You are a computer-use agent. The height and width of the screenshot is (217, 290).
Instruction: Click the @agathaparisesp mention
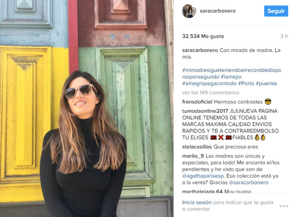[203, 176]
